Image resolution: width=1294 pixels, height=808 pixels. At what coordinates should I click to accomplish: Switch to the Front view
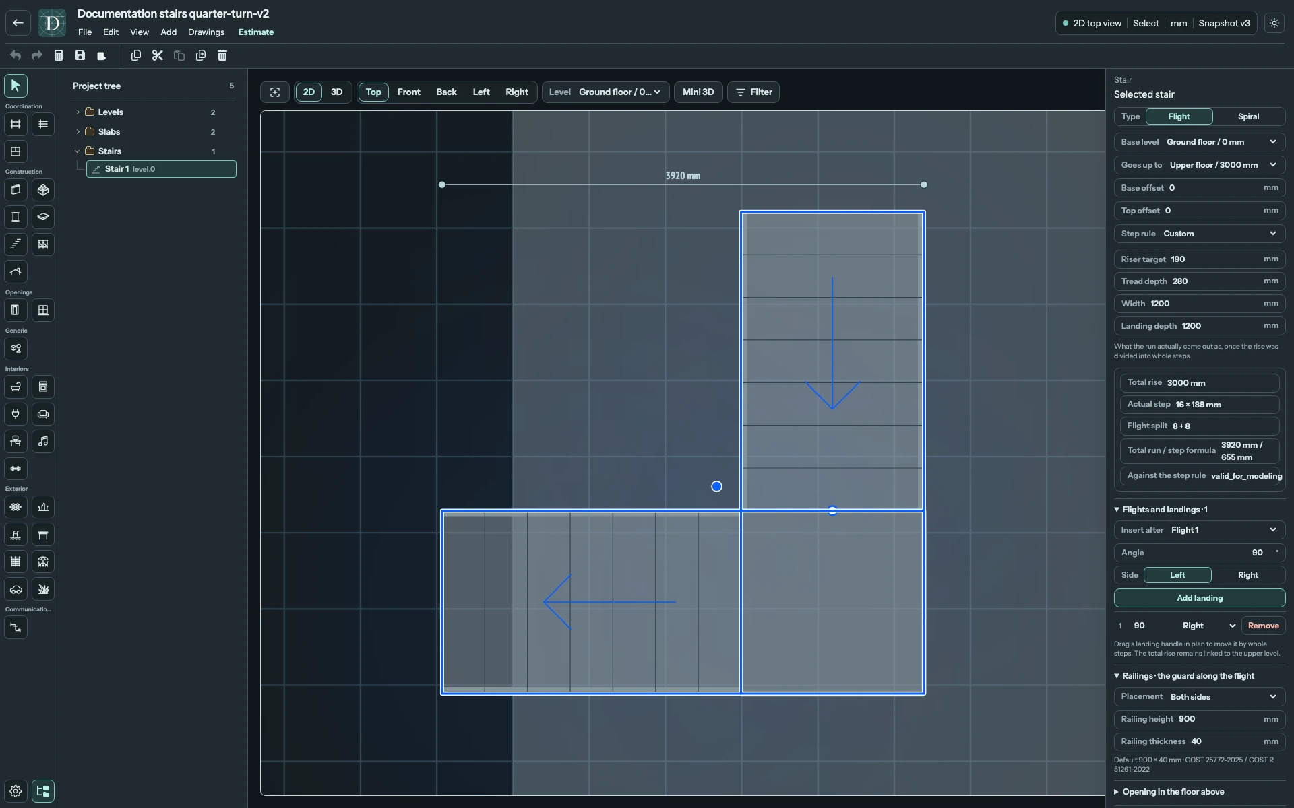408,92
